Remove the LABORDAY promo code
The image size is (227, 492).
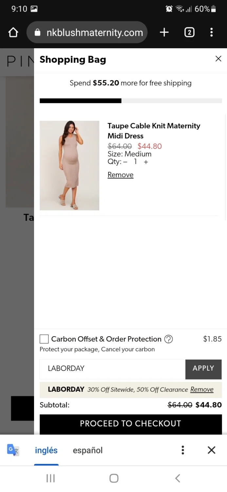tap(202, 389)
